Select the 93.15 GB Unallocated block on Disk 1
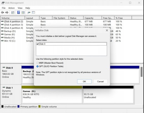This screenshot has height=113, width=144. click(x=108, y=95)
